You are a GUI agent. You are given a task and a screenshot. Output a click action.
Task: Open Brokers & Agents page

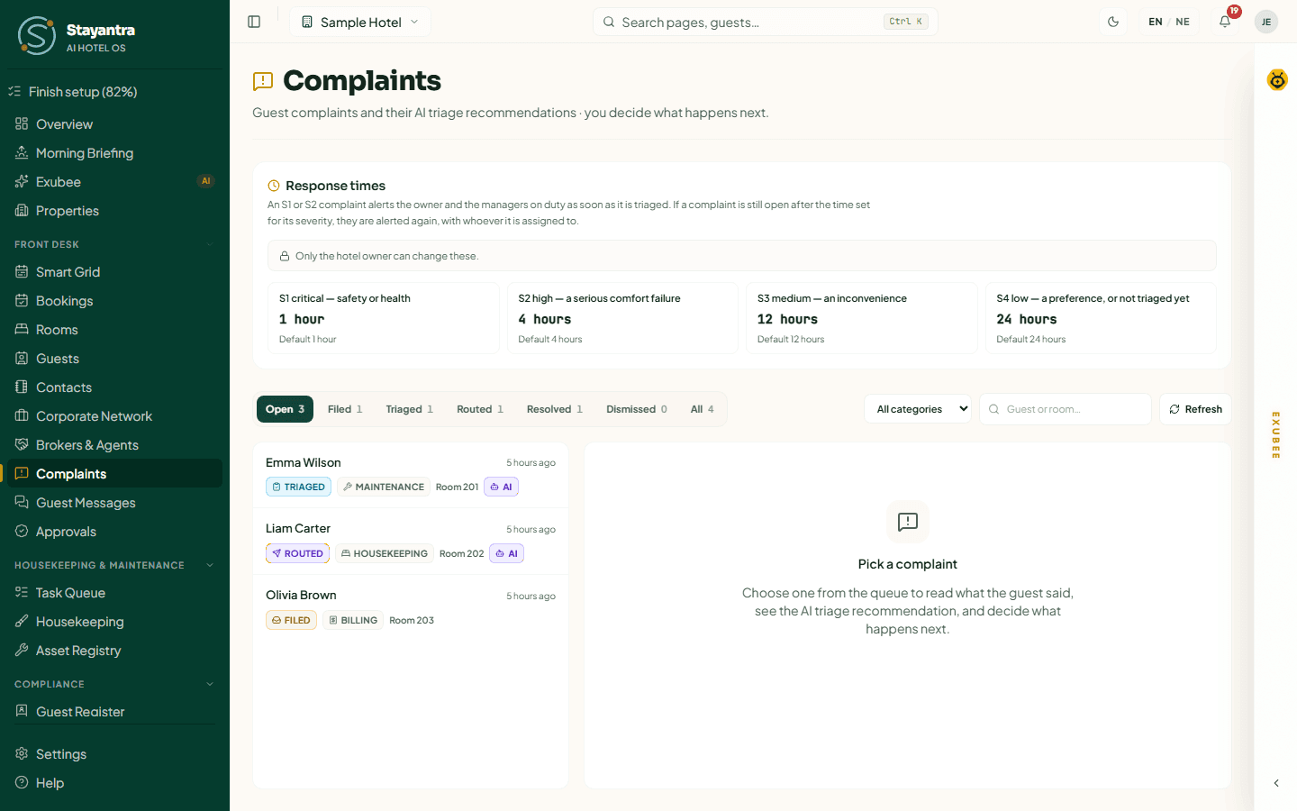pos(114,445)
